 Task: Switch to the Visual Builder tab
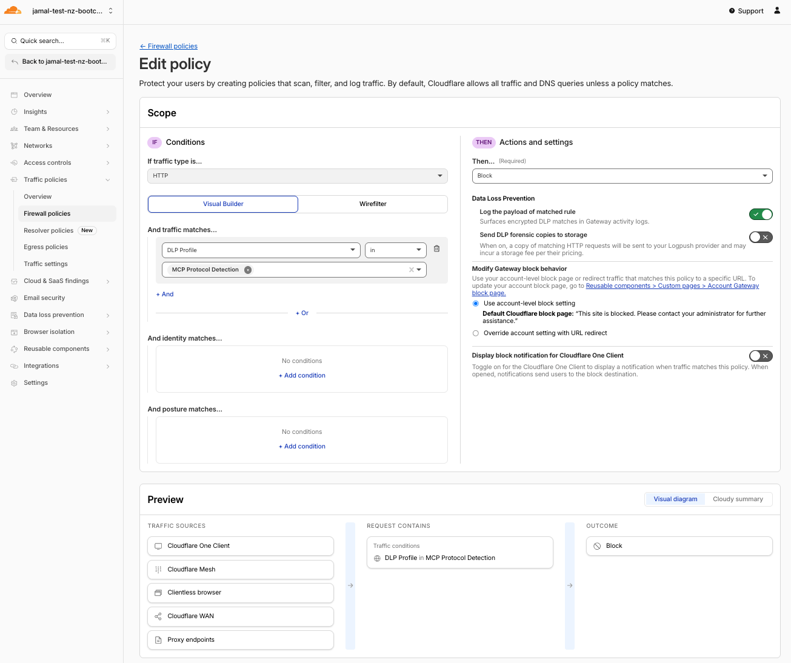(x=223, y=204)
